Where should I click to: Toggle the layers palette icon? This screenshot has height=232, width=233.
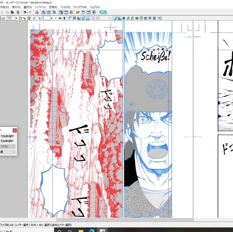[x=61, y=12]
